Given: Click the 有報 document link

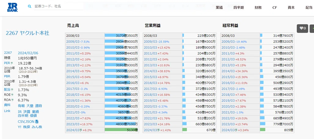Looking at the screenshot, I should point(21,106).
